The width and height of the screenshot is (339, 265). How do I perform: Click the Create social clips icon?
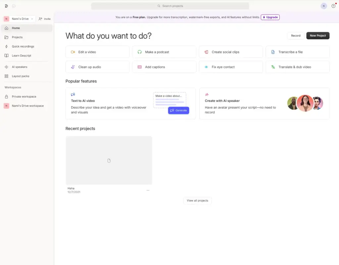click(206, 52)
